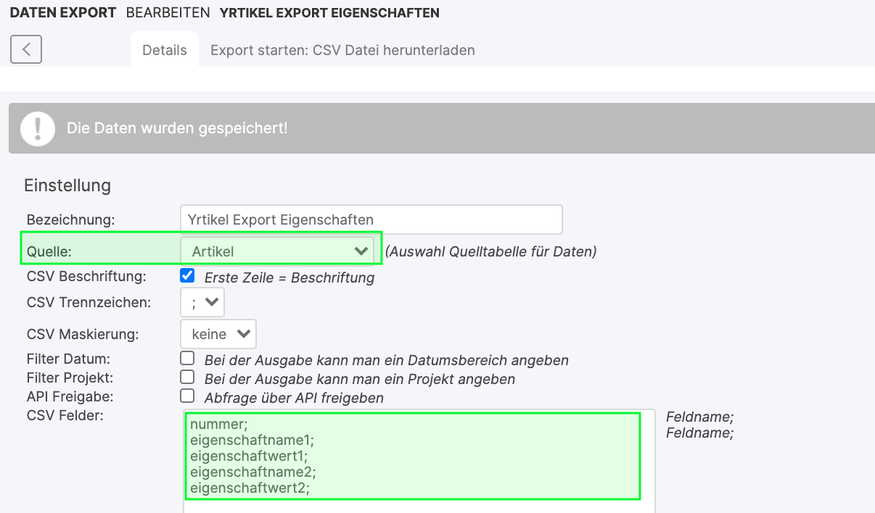Click the 'Die Daten wurden gespeichert!' message
This screenshot has width=875, height=513.
[x=177, y=128]
